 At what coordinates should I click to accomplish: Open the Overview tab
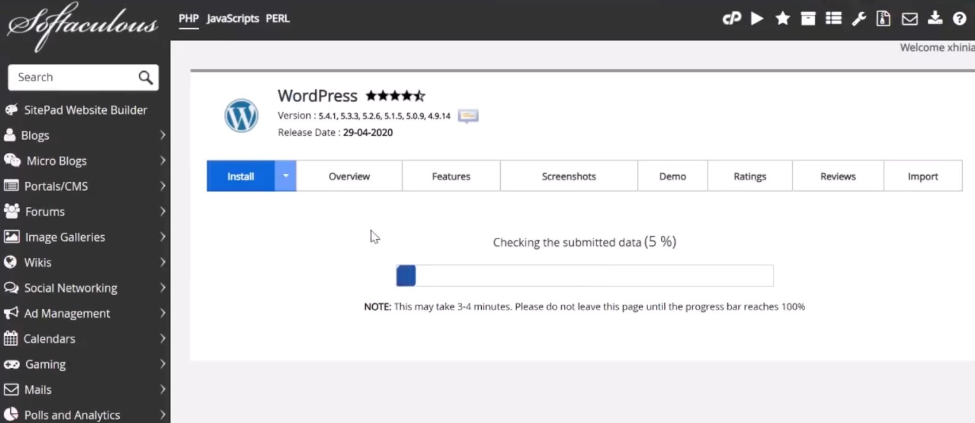tap(349, 176)
